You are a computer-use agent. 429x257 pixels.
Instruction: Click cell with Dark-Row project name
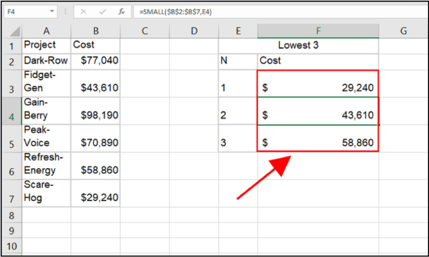coord(46,61)
